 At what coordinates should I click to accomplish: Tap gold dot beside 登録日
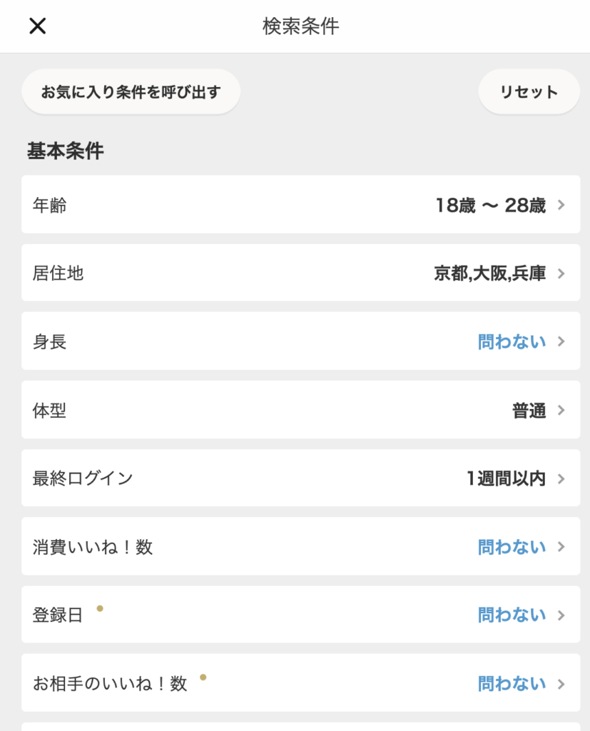[100, 608]
